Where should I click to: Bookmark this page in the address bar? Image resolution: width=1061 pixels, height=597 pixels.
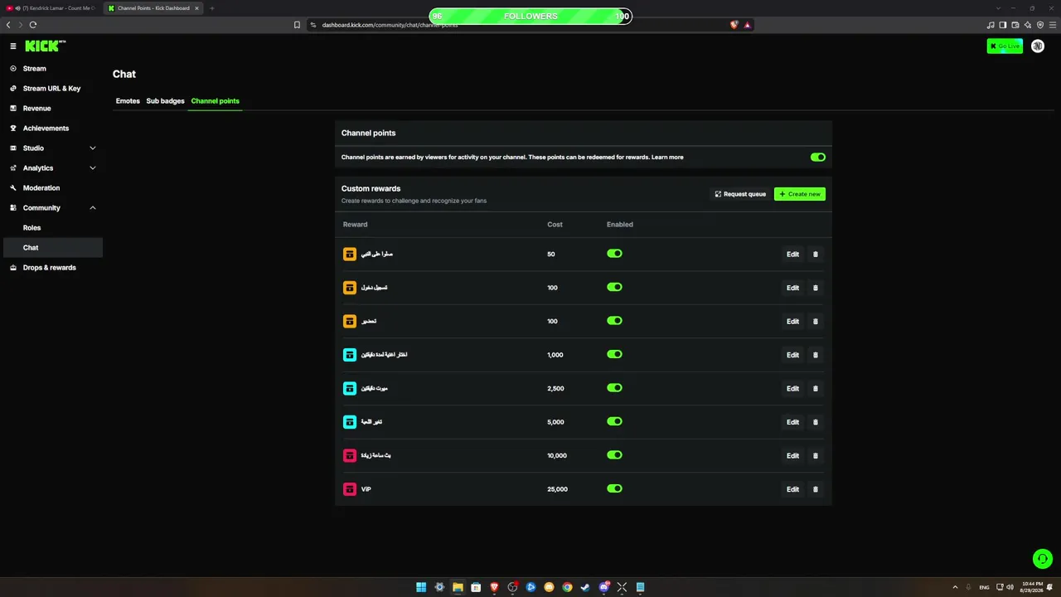pos(297,25)
